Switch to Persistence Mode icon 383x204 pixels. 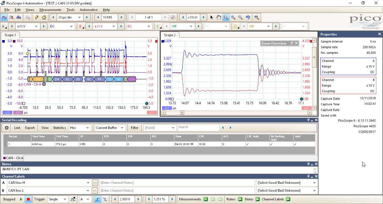(12, 17)
